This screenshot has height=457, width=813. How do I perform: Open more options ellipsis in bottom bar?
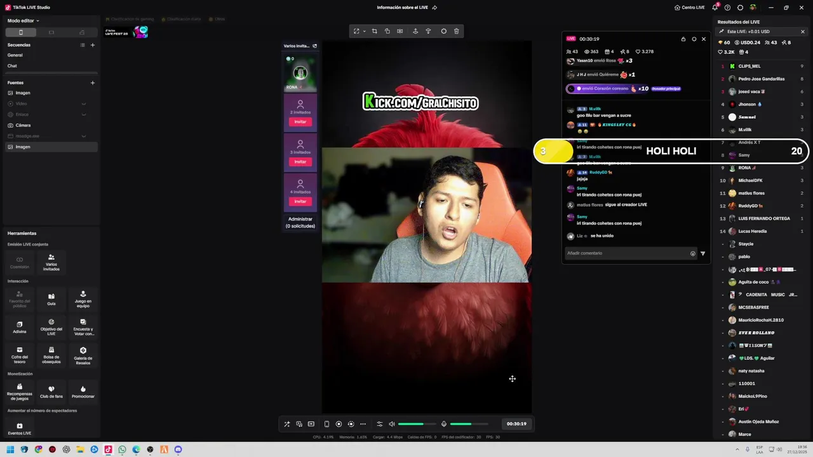pyautogui.click(x=363, y=424)
